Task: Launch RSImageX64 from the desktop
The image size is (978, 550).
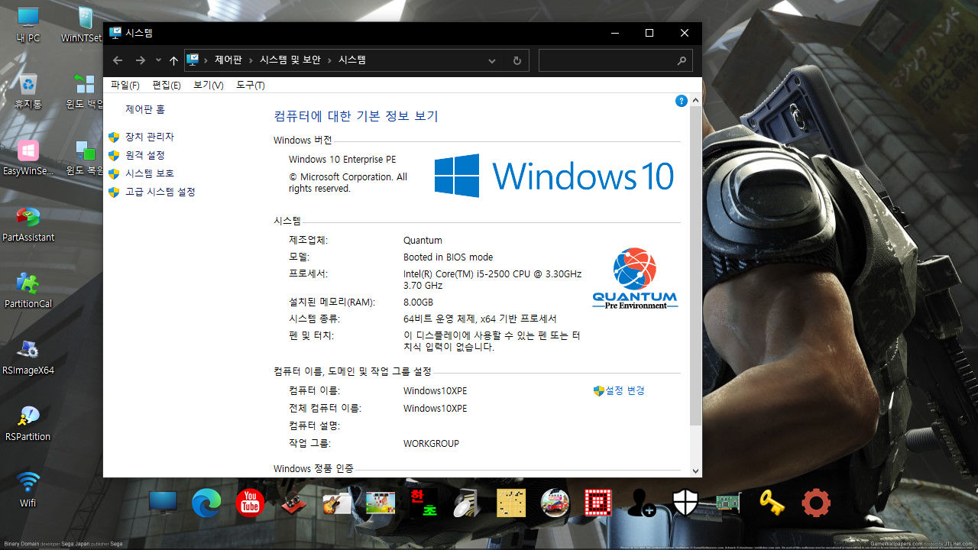Action: [28, 357]
